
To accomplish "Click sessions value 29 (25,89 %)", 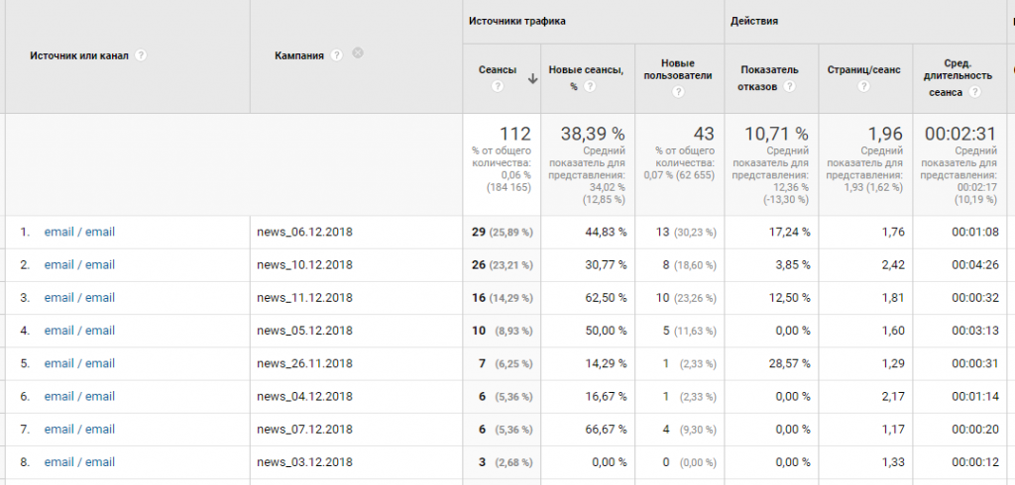I will pyautogui.click(x=503, y=233).
